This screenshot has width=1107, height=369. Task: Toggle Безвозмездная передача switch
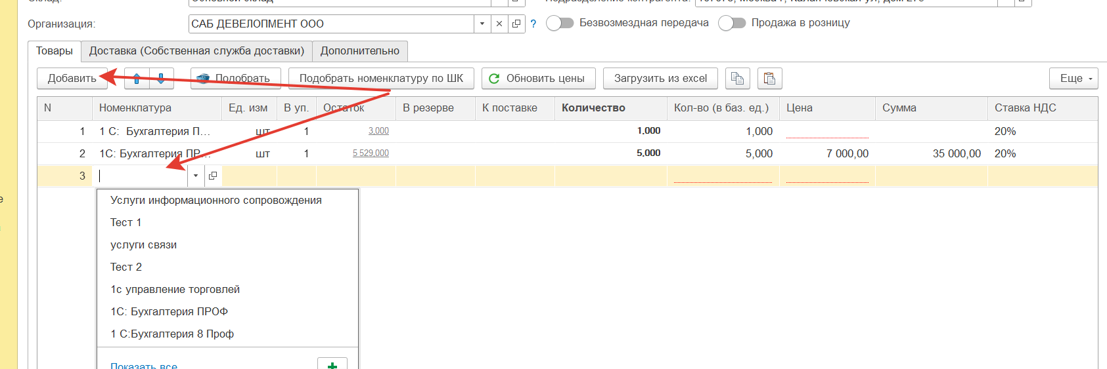pyautogui.click(x=560, y=23)
